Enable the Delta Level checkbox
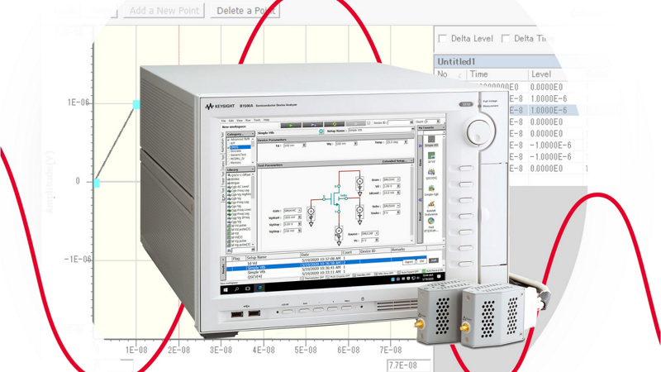Screen dimensions: 661x372 443,38
